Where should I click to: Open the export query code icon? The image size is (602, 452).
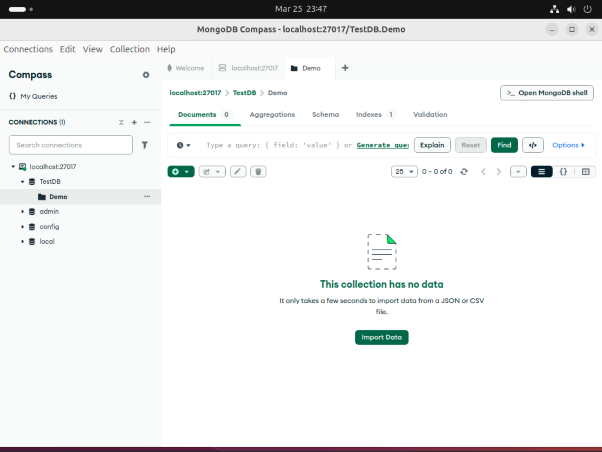[x=533, y=145]
